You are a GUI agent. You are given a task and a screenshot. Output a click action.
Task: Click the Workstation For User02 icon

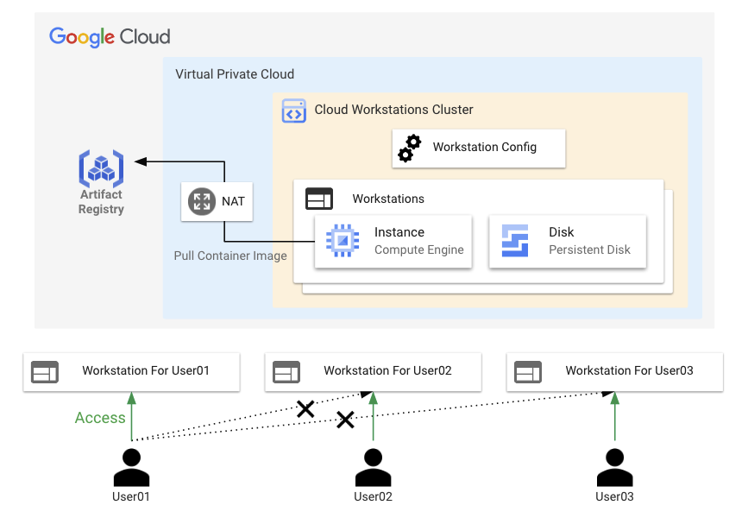pos(286,372)
